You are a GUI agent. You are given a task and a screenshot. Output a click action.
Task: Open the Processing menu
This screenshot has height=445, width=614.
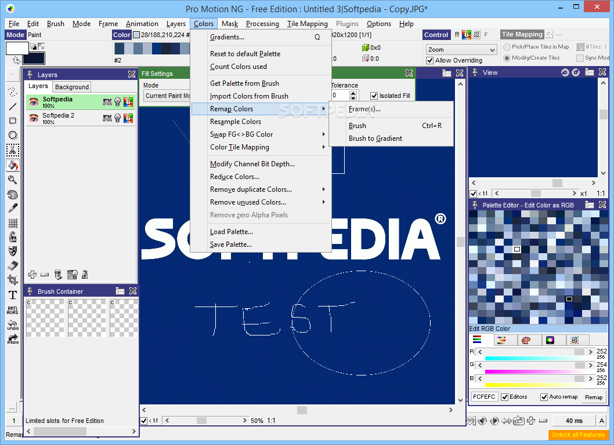(262, 24)
